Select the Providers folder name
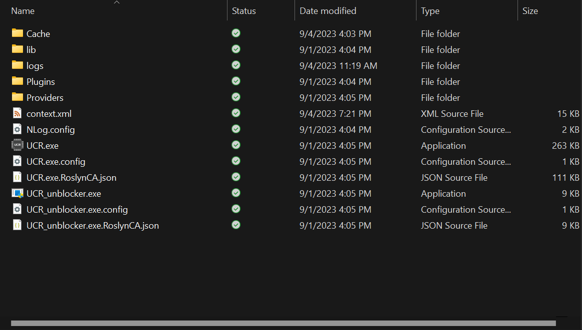The height and width of the screenshot is (330, 582). 45,98
